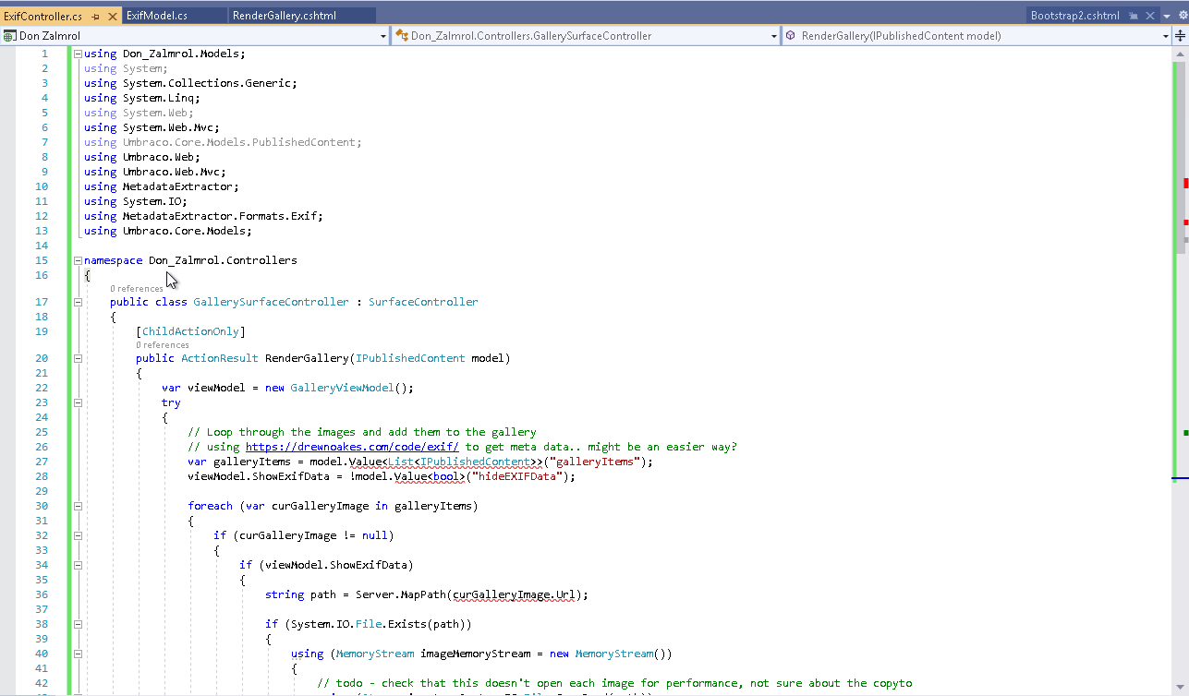Collapse the MemoryStream using block at line 40
1189x696 pixels.
point(78,654)
